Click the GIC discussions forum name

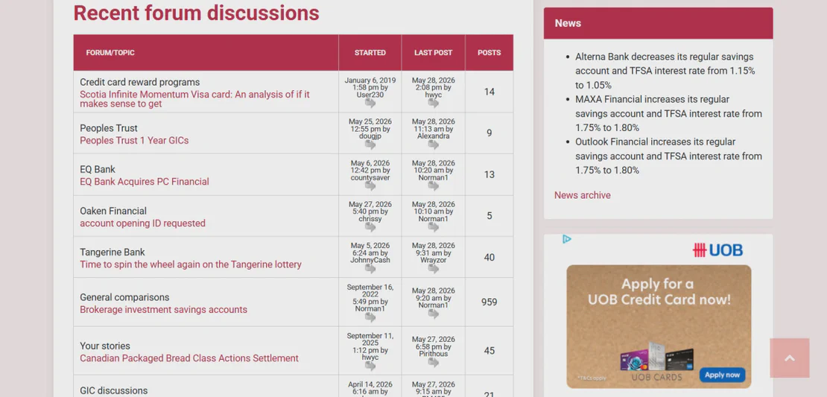(x=114, y=391)
